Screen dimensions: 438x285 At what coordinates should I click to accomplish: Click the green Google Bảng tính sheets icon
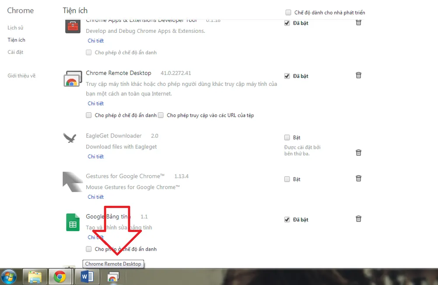click(73, 222)
